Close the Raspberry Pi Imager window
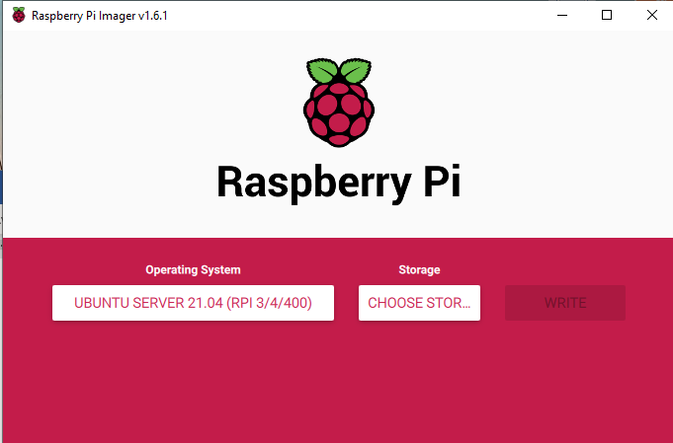 coord(651,16)
